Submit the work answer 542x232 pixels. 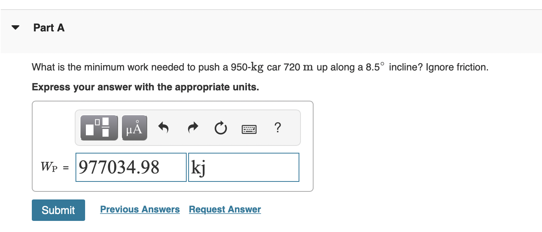[58, 210]
